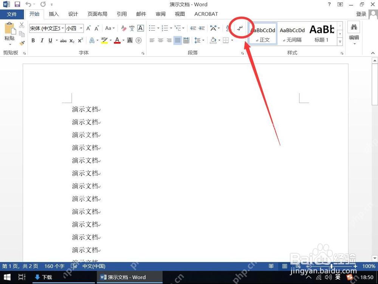
Task: Apply character border (boxed A icon)
Action: (141, 28)
